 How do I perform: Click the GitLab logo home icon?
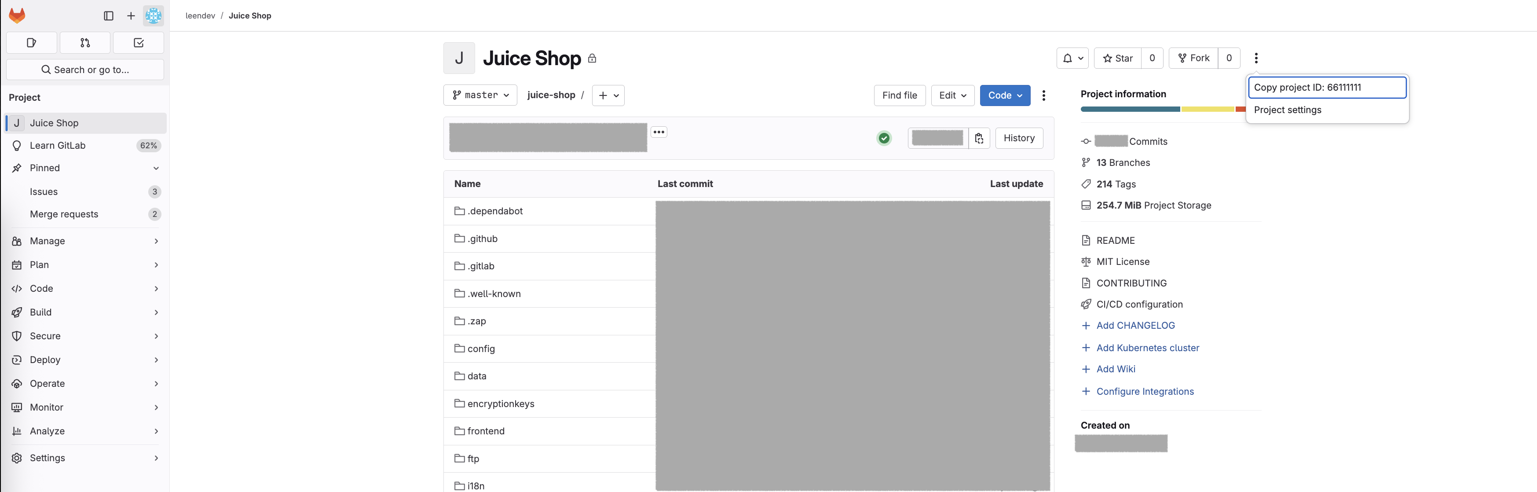[x=17, y=15]
